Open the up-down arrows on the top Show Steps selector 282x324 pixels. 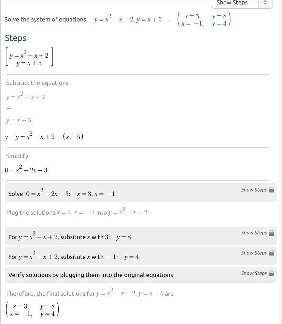(265, 3)
